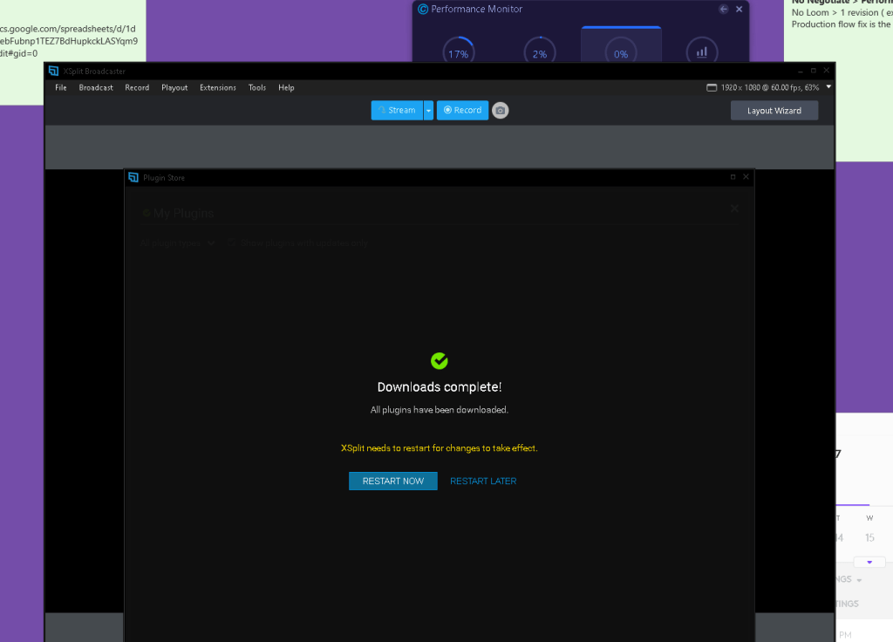Close the XSplit Broadcaster window
Screen dimensions: 893x642
point(827,71)
